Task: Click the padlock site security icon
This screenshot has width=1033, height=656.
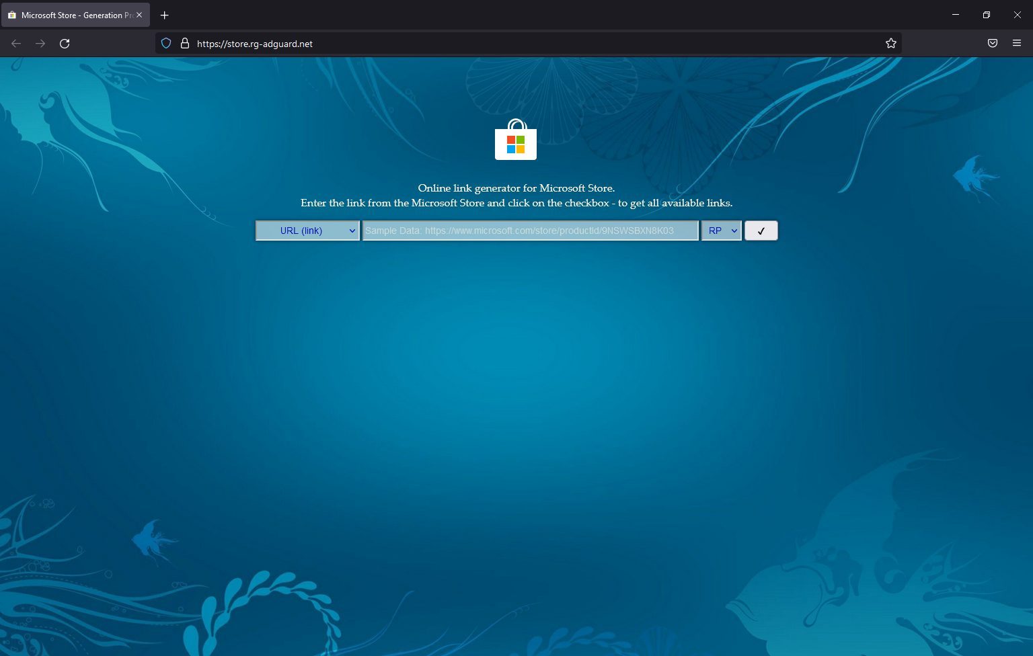Action: [x=185, y=44]
